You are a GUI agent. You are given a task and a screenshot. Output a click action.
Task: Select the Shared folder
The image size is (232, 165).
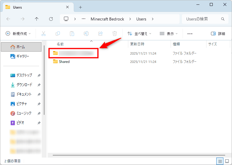64,62
